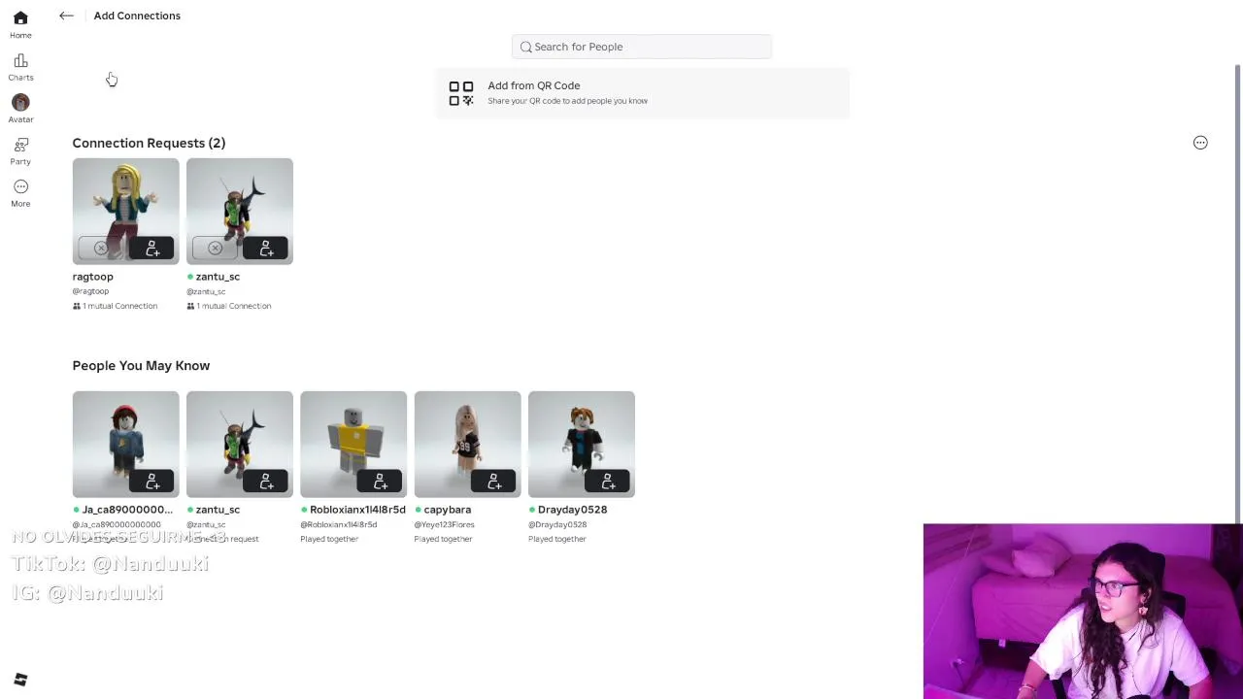Viewport: 1243px width, 699px height.
Task: Click the 'People You May Know' heading
Action: click(x=141, y=366)
